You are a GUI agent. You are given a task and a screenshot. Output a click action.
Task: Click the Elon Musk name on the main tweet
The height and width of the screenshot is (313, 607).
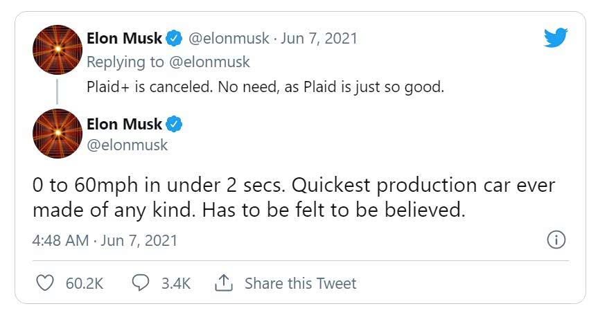coord(124,125)
